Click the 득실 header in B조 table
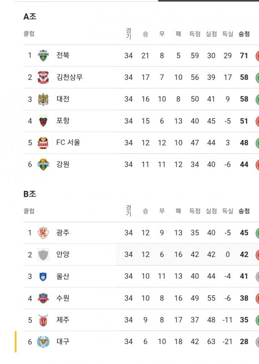The width and height of the screenshot is (259, 364). click(227, 211)
